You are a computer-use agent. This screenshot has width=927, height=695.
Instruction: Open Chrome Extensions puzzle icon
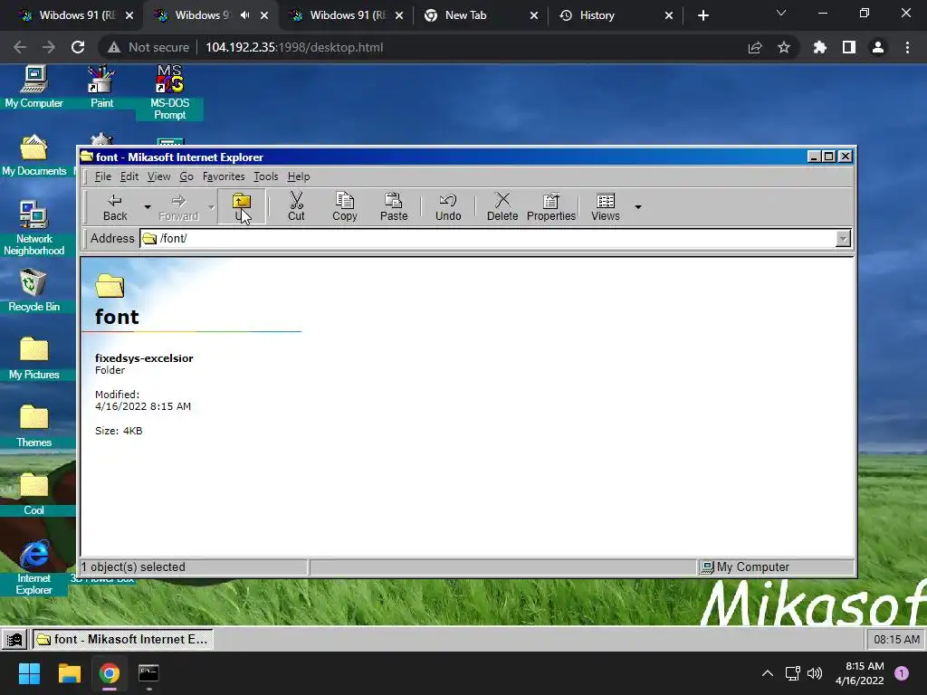[x=819, y=47]
